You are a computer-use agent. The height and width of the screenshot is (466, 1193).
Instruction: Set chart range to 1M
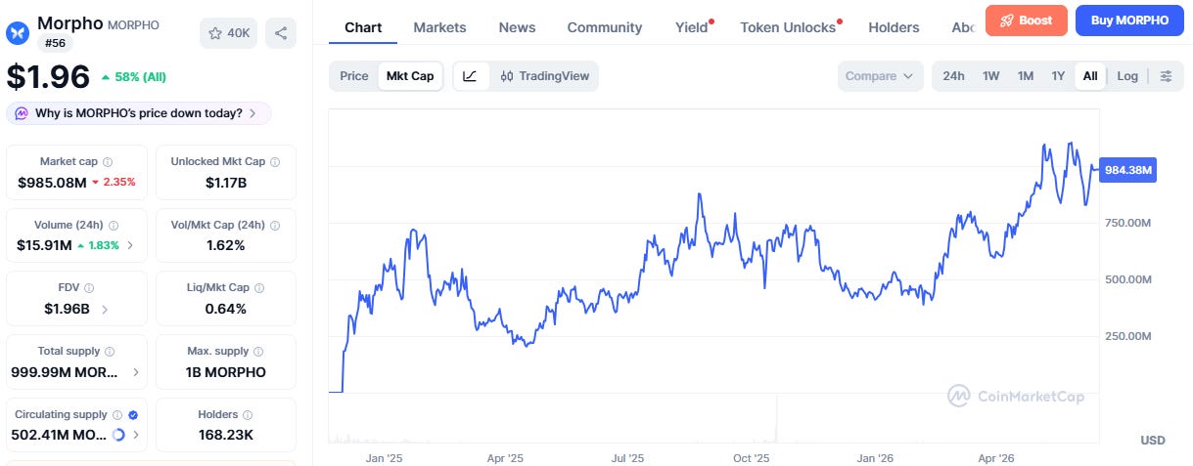1026,76
